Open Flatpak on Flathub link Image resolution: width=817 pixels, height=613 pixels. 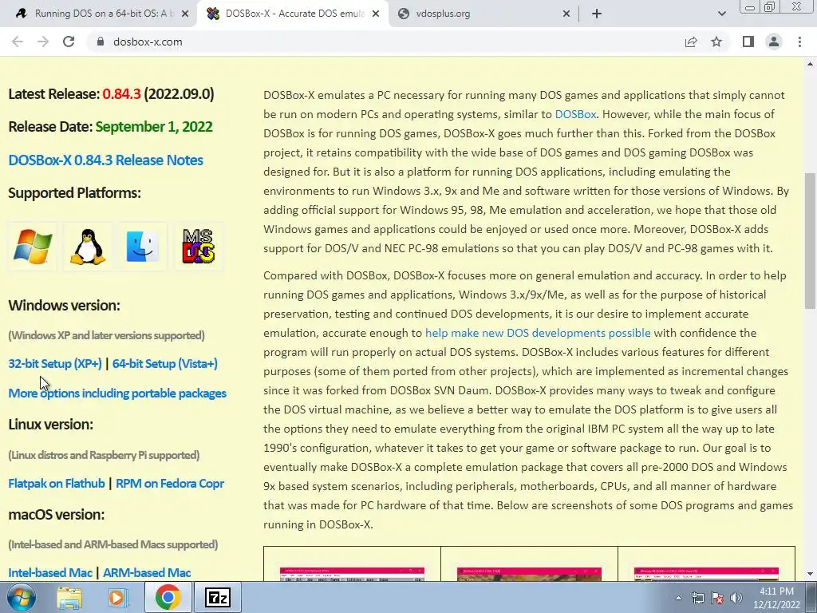pyautogui.click(x=57, y=483)
